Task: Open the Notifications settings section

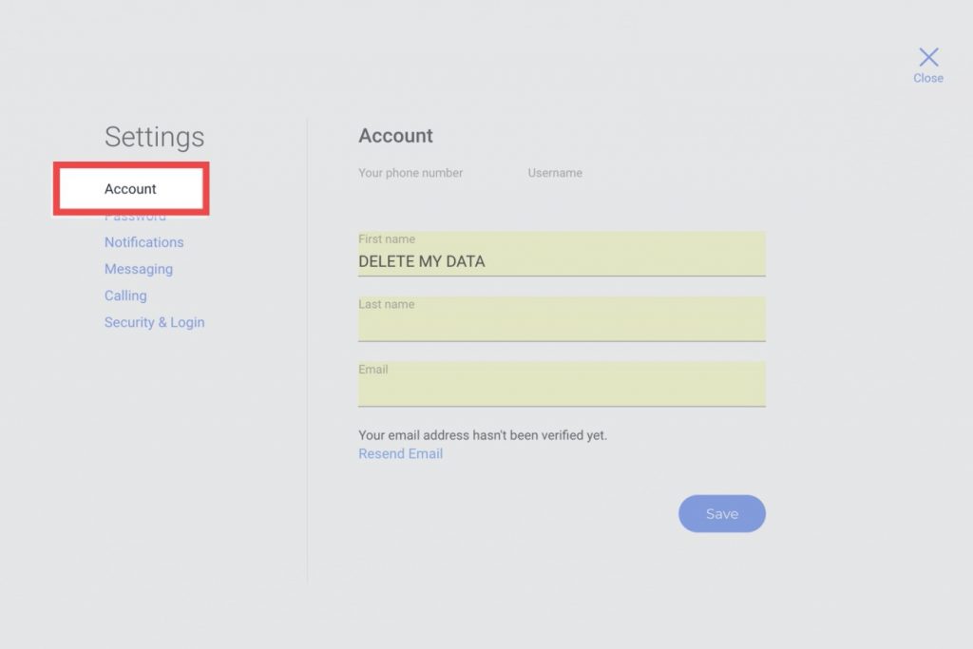Action: (x=144, y=242)
